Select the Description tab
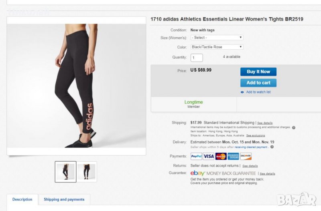The width and height of the screenshot is (321, 211). (x=22, y=199)
